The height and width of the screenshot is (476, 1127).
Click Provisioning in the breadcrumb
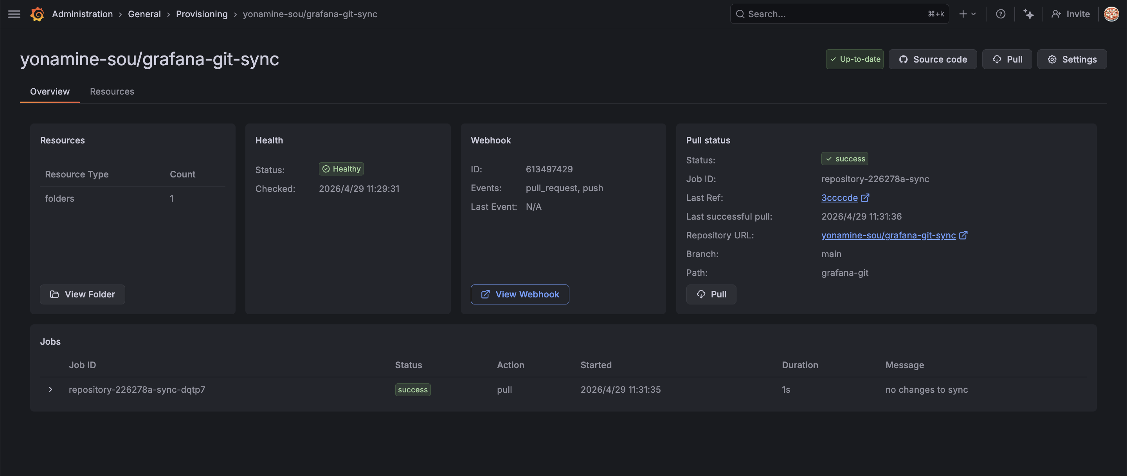(x=202, y=14)
